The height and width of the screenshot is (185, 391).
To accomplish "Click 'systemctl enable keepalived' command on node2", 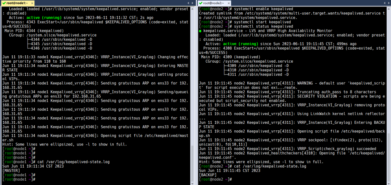I will pyautogui.click(x=263, y=9).
